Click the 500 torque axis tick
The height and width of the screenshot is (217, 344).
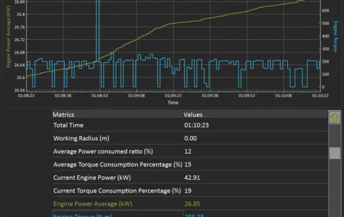pyautogui.click(x=325, y=24)
